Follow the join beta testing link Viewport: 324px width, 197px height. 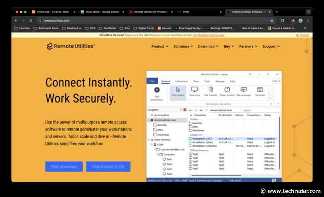209,35
